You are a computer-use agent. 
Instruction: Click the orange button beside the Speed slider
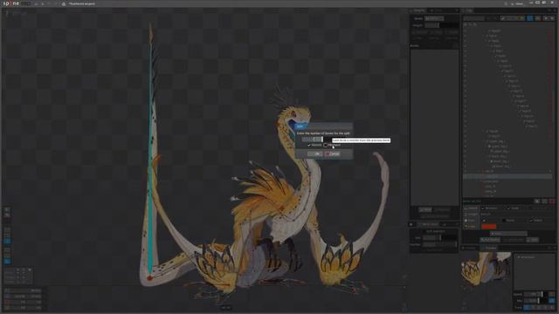click(552, 294)
